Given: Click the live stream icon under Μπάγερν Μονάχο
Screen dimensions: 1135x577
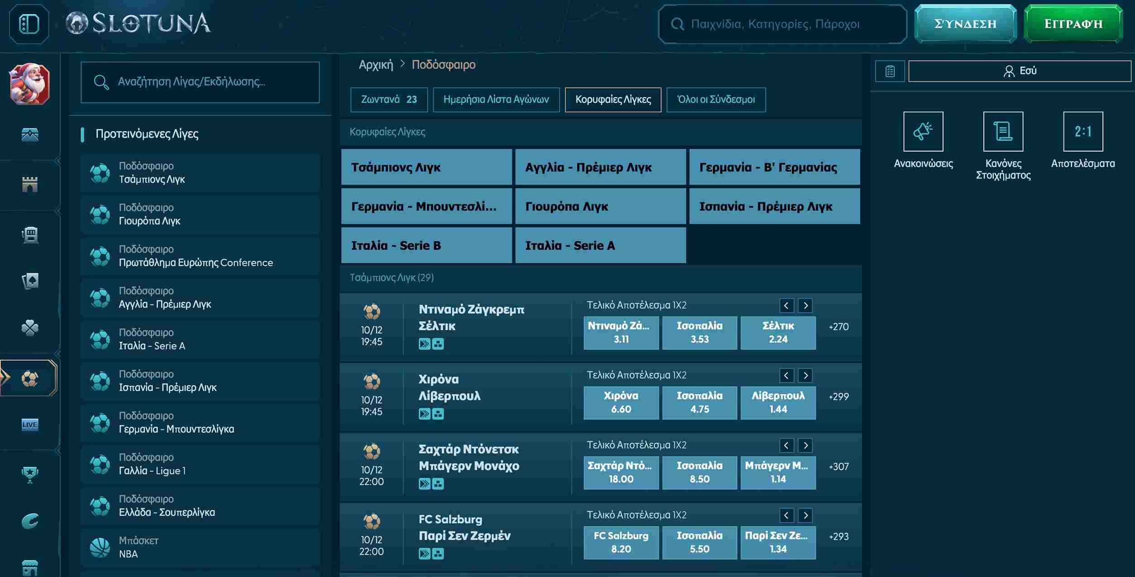Looking at the screenshot, I should pos(424,484).
